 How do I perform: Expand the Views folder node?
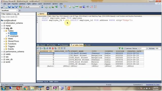[x=4, y=39]
